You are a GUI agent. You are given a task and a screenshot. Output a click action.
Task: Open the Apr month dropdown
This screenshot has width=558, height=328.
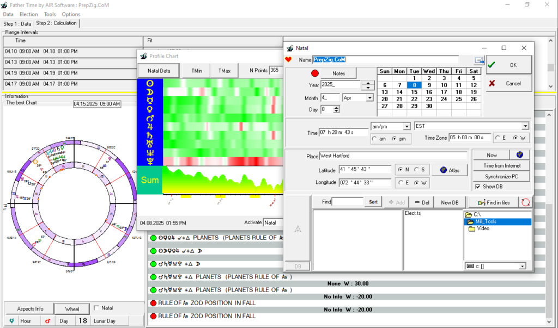click(x=370, y=98)
